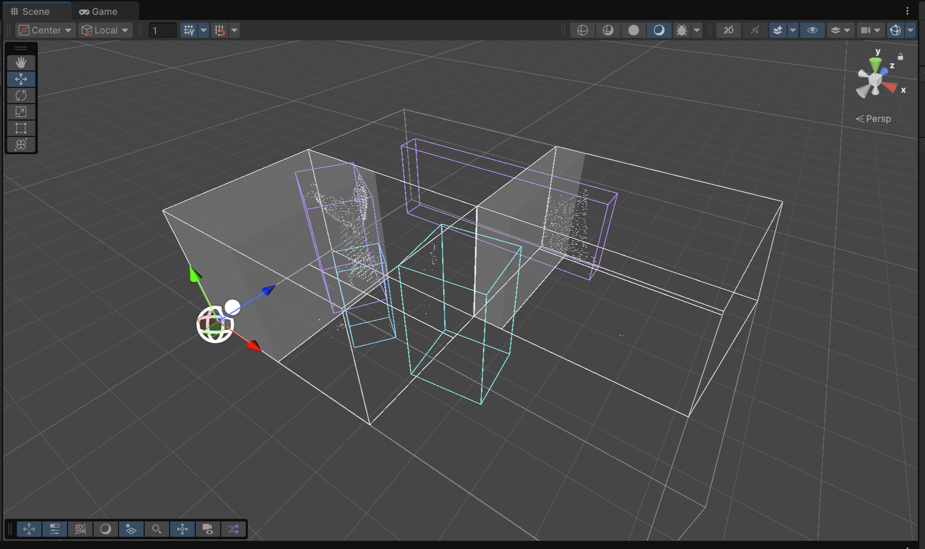Expand the scene camera settings dropdown
Viewport: 925px width, 549px height.
coord(877,30)
